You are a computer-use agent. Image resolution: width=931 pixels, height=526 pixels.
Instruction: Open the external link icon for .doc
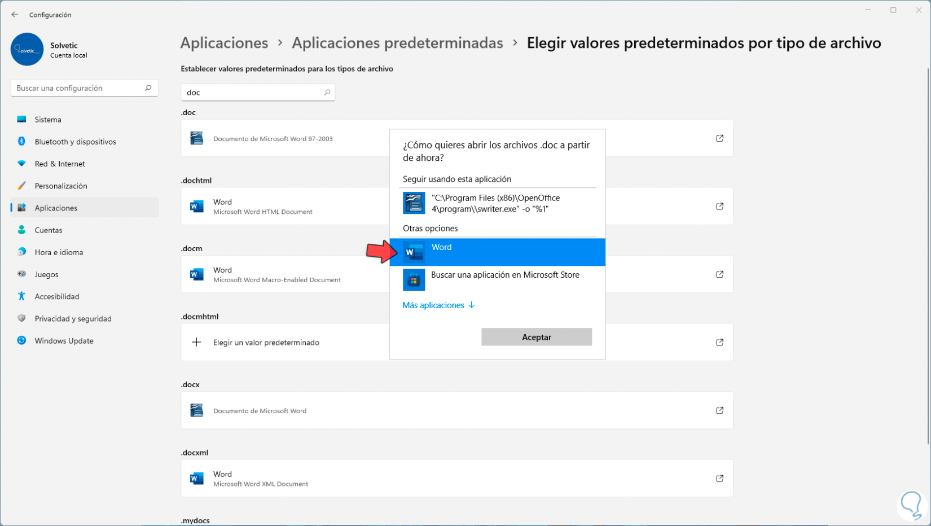coord(719,138)
